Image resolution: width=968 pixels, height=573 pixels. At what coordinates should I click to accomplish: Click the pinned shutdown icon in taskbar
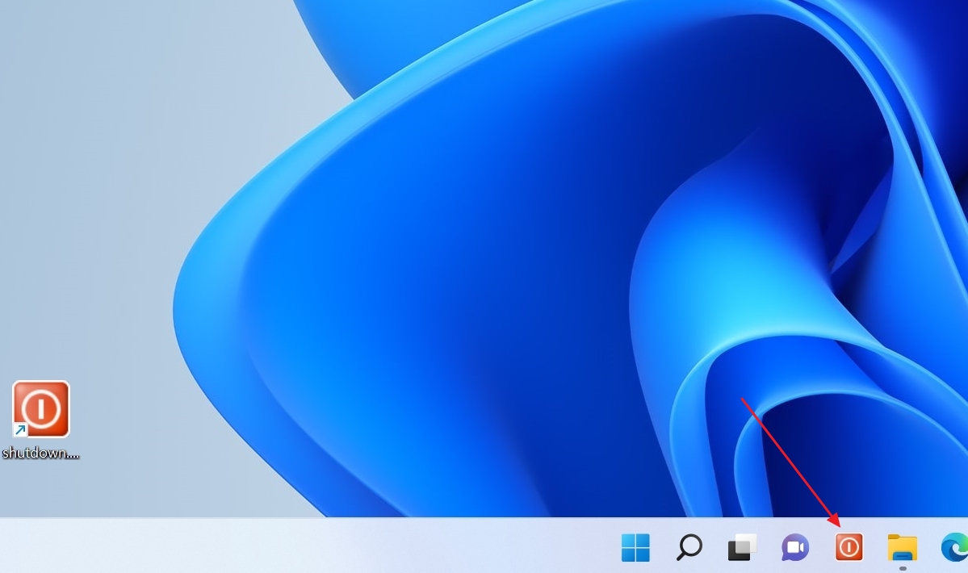pyautogui.click(x=849, y=547)
